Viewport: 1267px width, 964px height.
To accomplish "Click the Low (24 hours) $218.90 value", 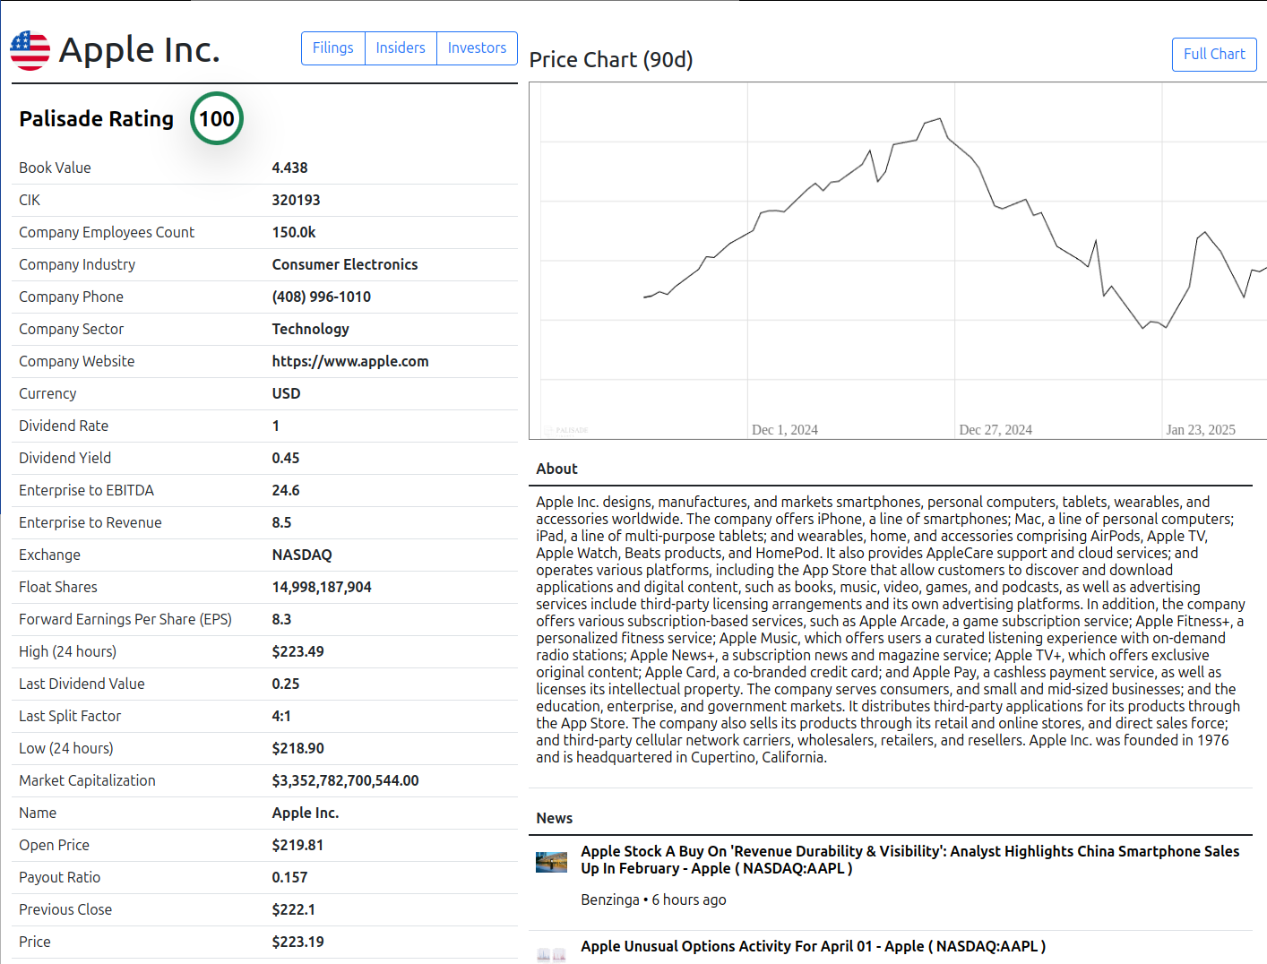I will 298,748.
